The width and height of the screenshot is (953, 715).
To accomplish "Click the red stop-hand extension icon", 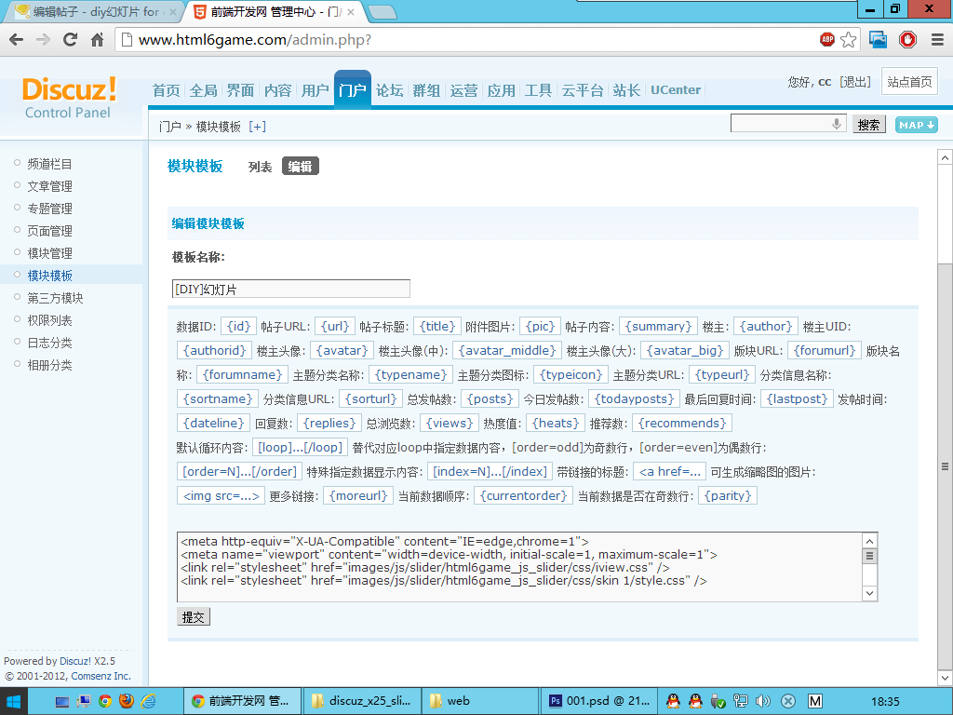I will coord(907,40).
